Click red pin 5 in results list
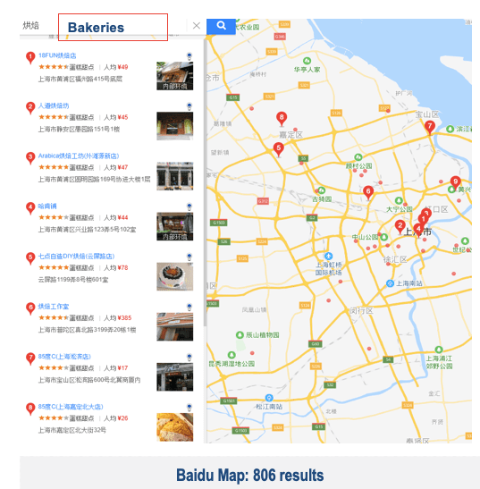 point(30,258)
